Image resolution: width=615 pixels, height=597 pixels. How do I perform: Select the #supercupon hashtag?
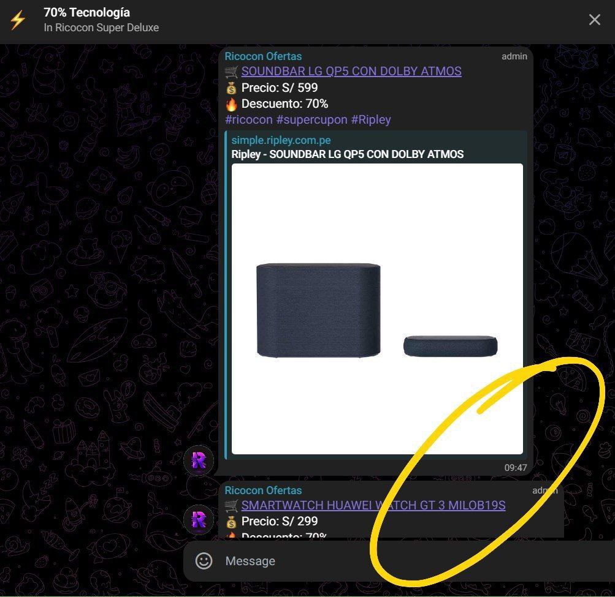pos(312,119)
